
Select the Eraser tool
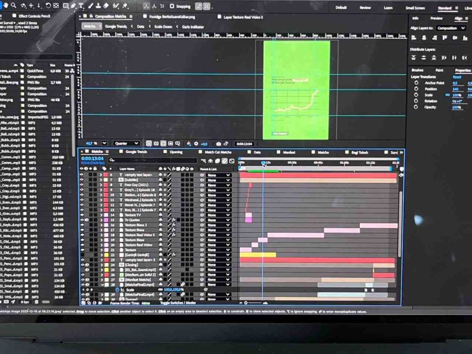point(106,6)
